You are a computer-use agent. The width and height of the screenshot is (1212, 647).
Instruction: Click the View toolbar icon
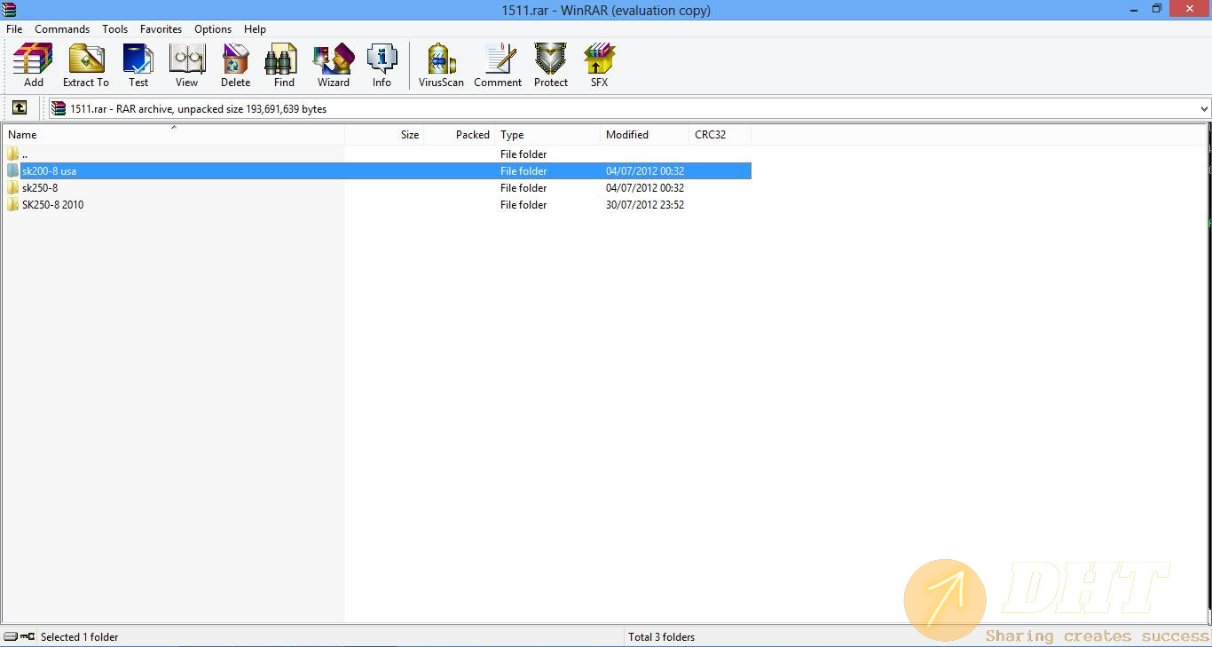click(186, 66)
